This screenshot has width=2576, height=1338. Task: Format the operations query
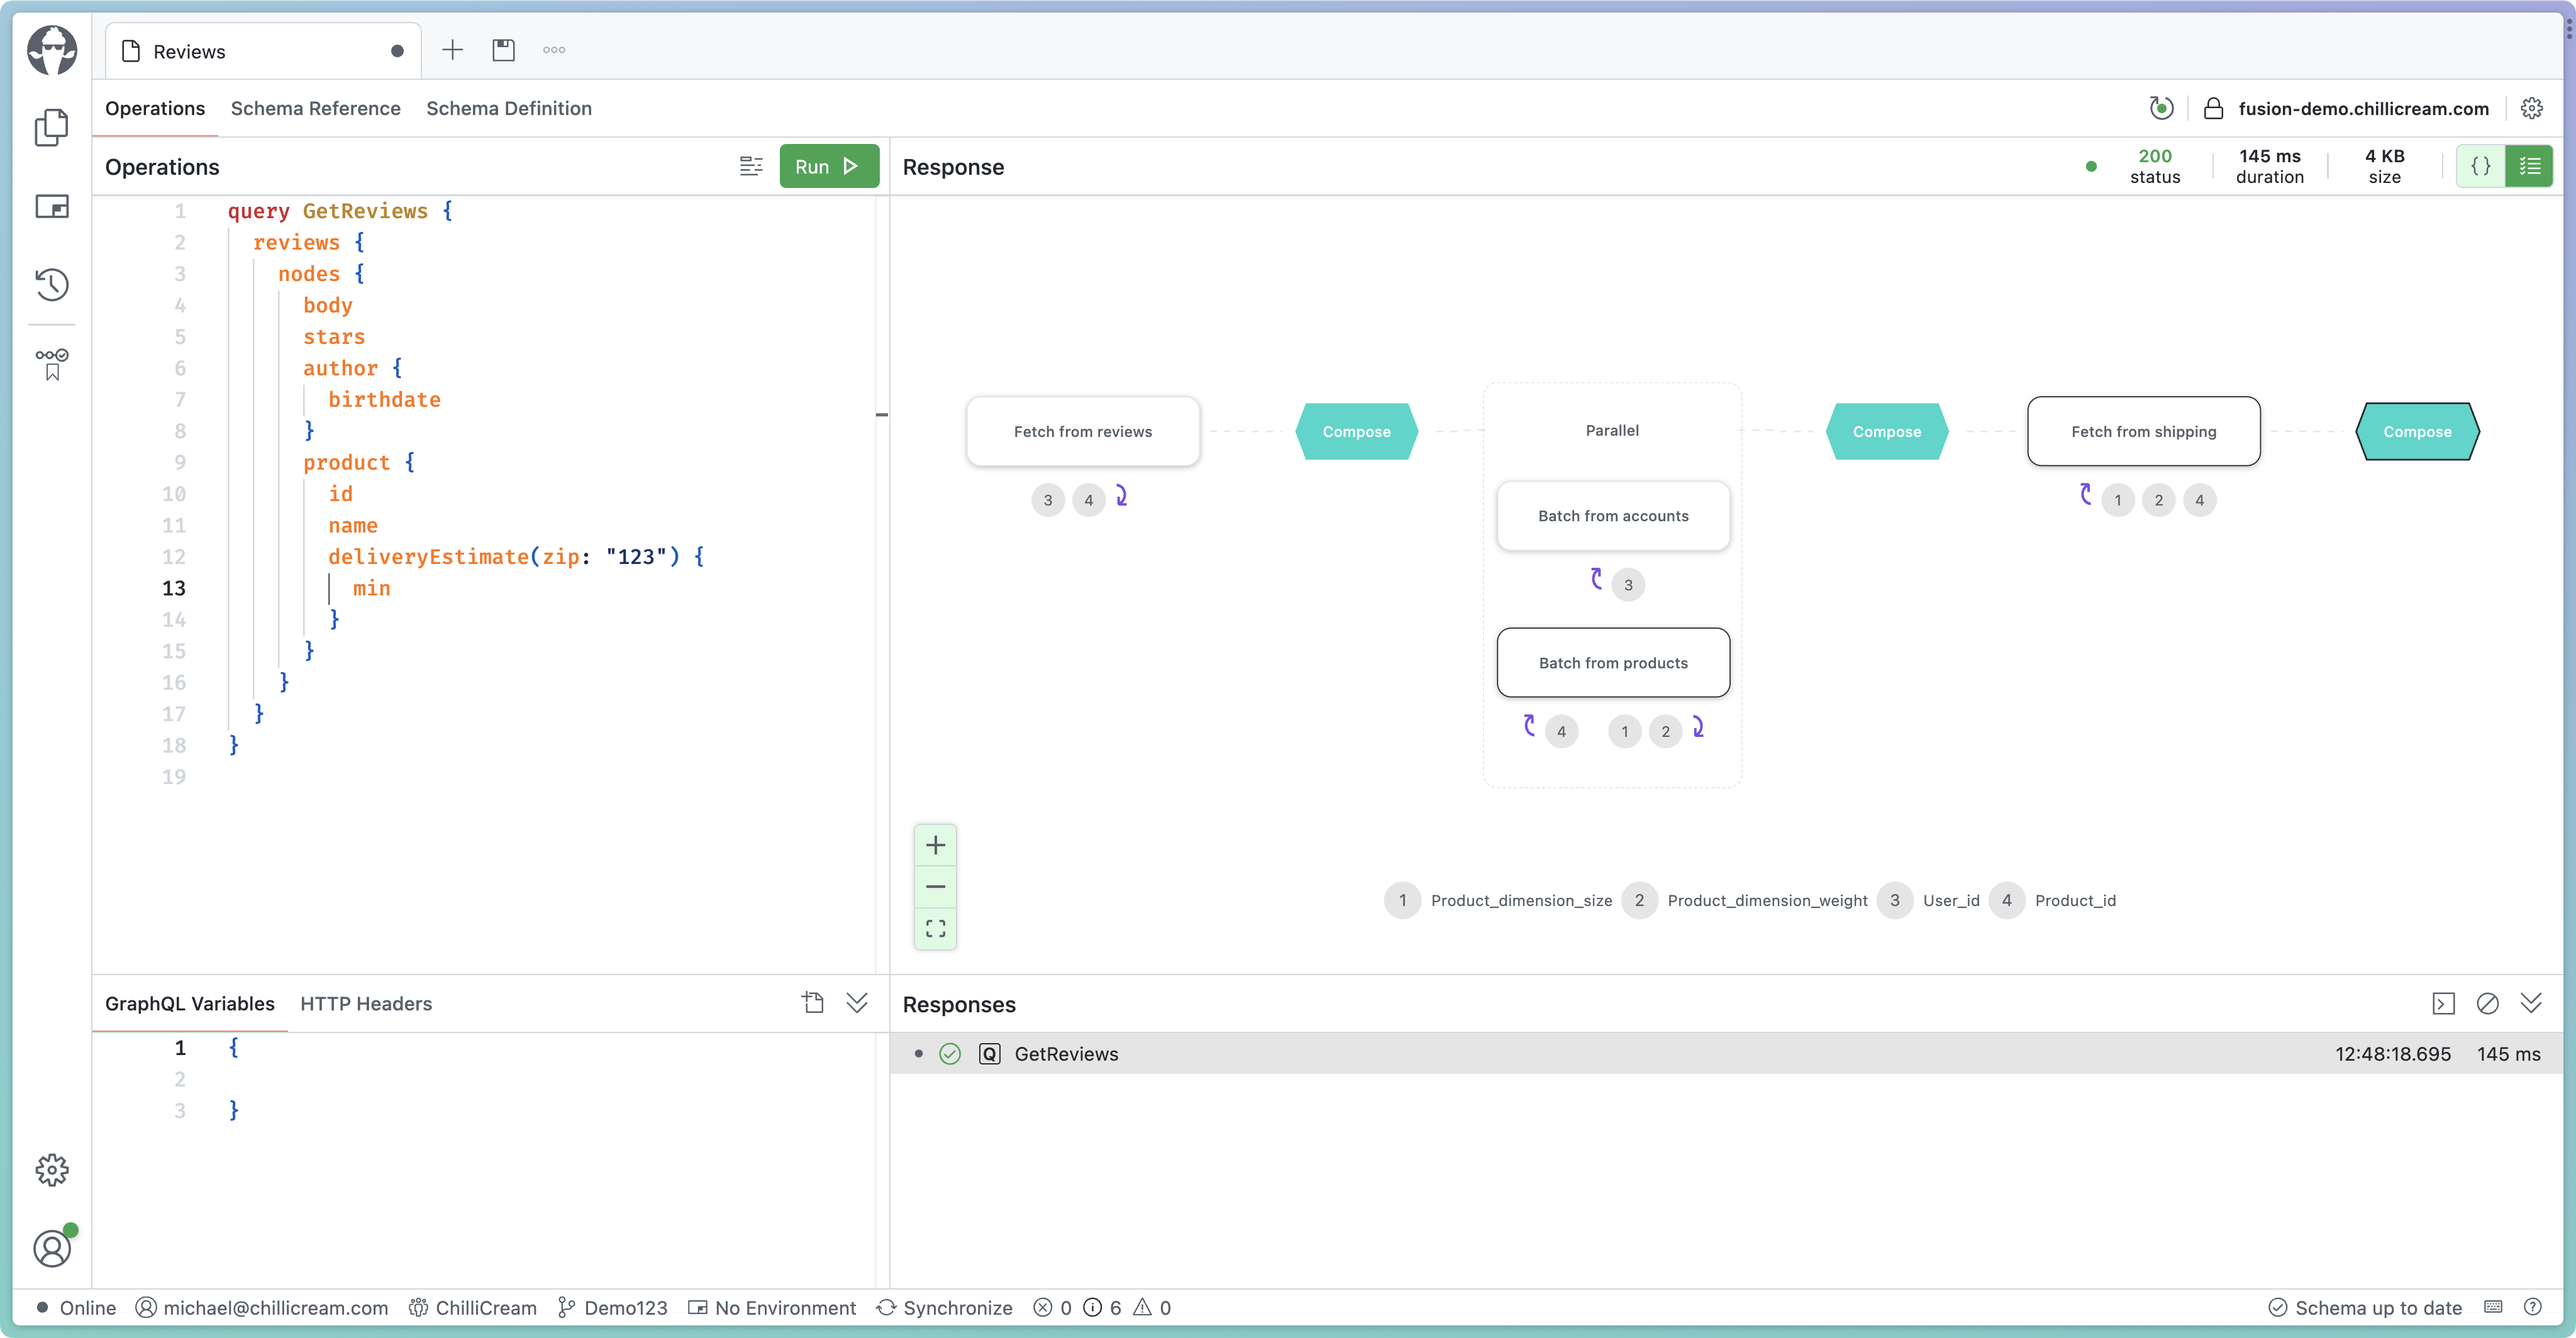point(751,166)
